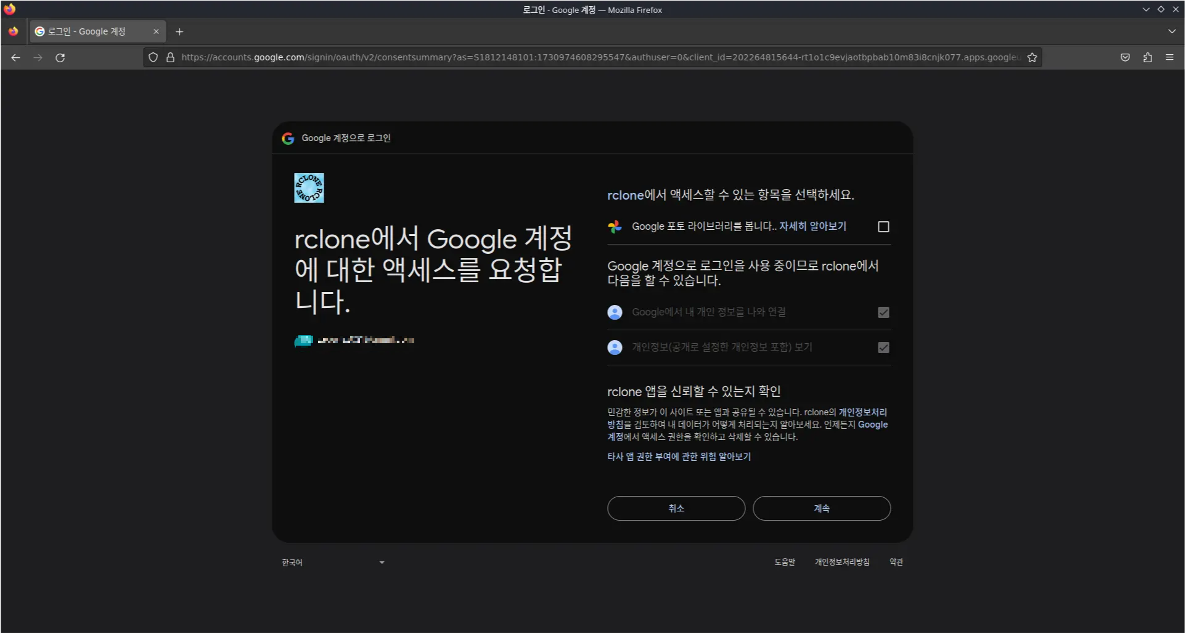Close the 로그인 - Google 계정 tab

pyautogui.click(x=156, y=31)
